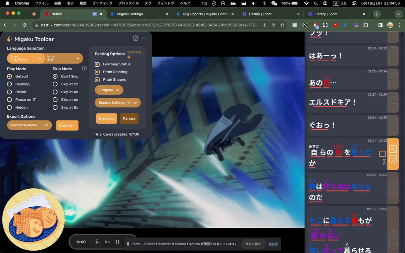Click the Confirm button
The image size is (405, 253).
click(67, 125)
